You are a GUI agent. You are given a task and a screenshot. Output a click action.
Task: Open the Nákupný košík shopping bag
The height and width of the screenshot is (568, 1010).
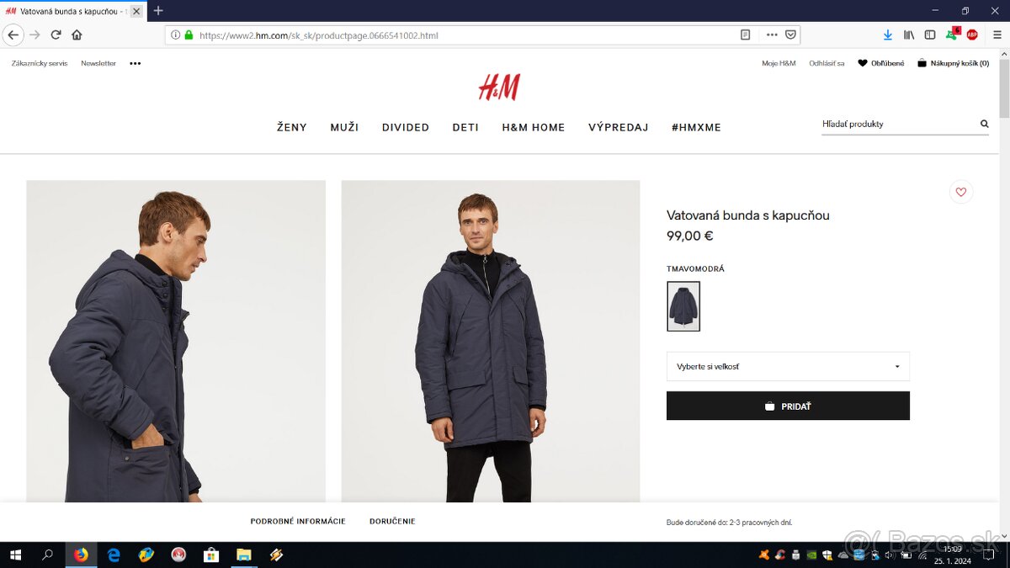click(953, 63)
